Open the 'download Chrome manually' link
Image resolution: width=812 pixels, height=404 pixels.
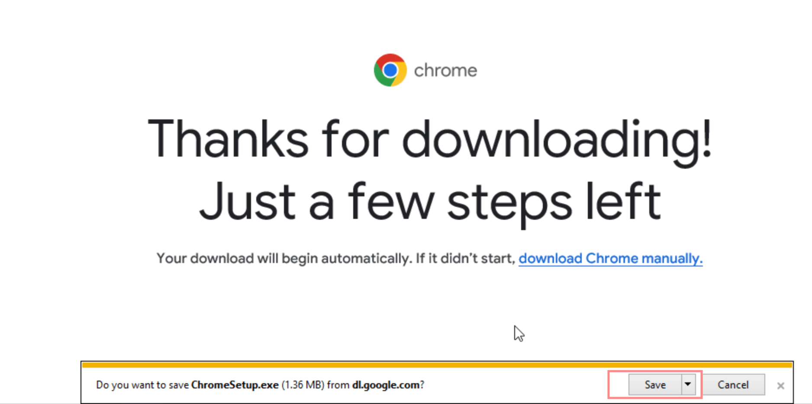(610, 259)
